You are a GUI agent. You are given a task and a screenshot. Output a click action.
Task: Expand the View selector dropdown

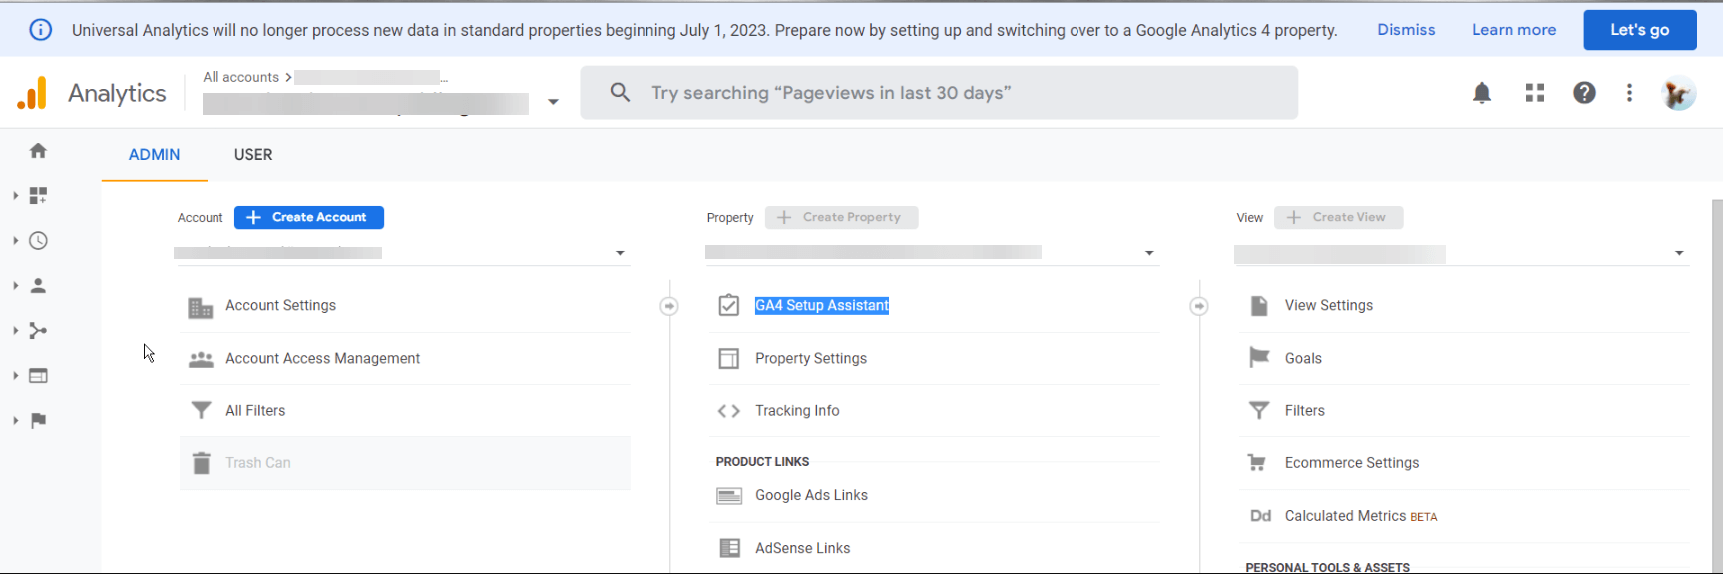(x=1462, y=253)
